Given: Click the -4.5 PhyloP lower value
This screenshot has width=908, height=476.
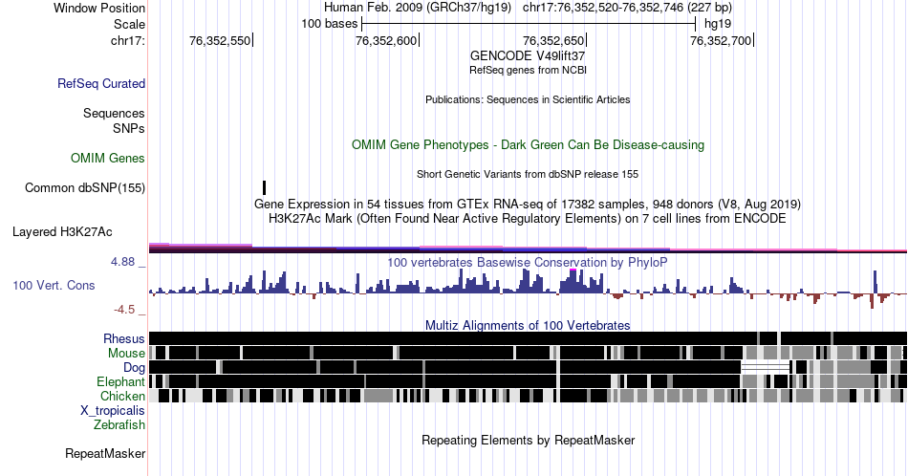Looking at the screenshot, I should click(x=124, y=310).
